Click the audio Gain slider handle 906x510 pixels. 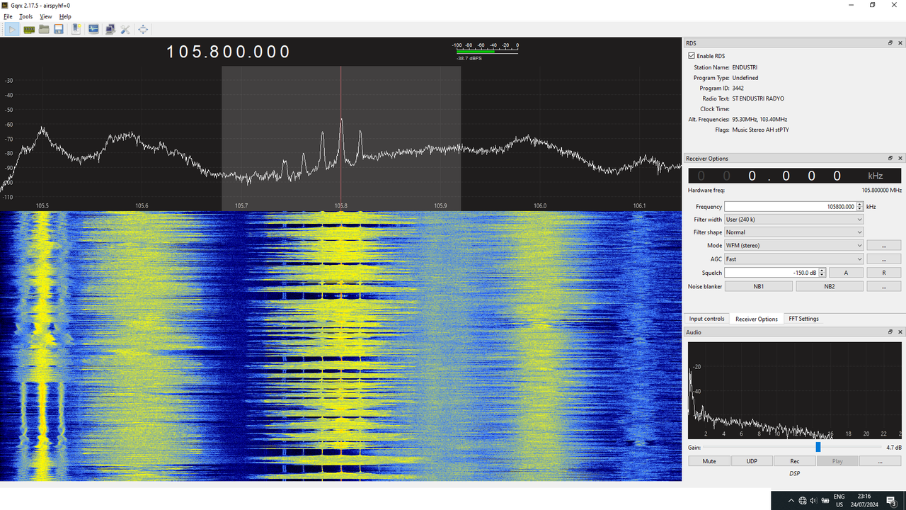pyautogui.click(x=818, y=447)
